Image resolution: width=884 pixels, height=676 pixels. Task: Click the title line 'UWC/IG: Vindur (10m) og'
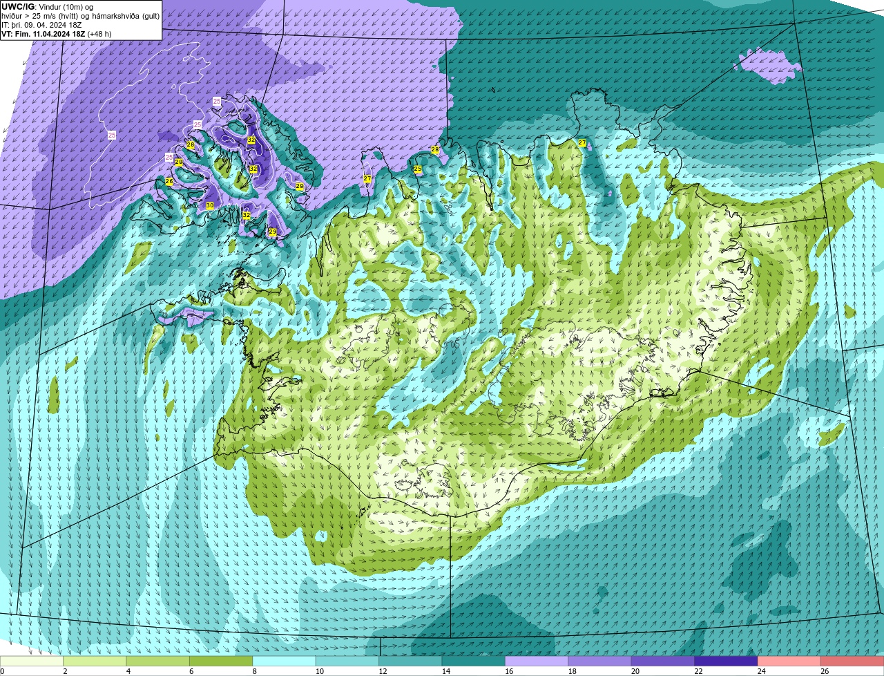click(x=47, y=7)
